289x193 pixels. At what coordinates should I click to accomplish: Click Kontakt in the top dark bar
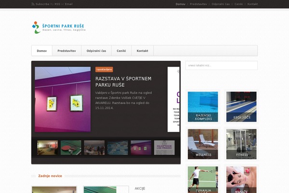(x=252, y=4)
